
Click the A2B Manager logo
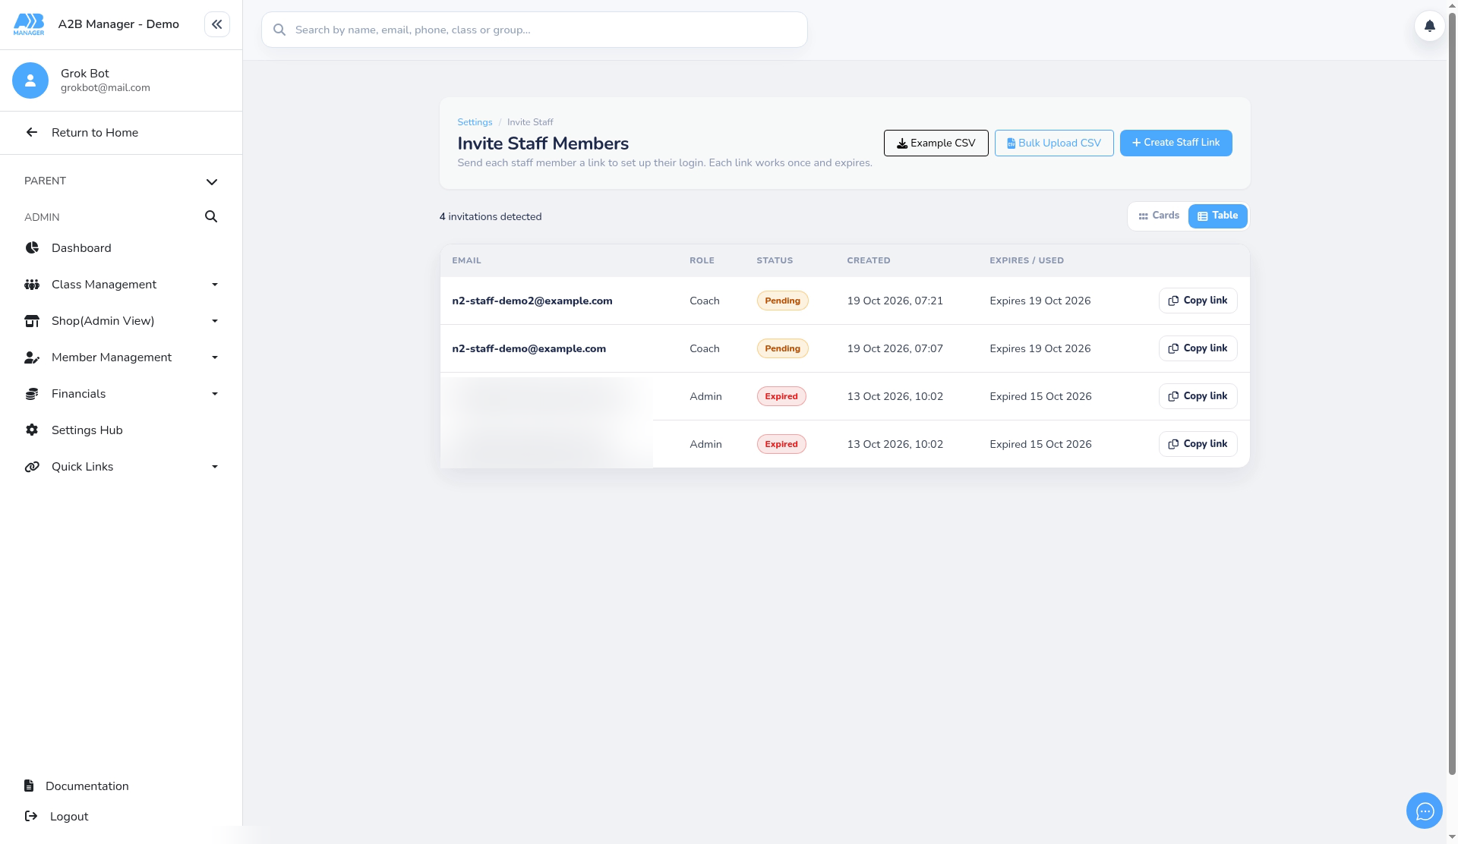tap(29, 24)
